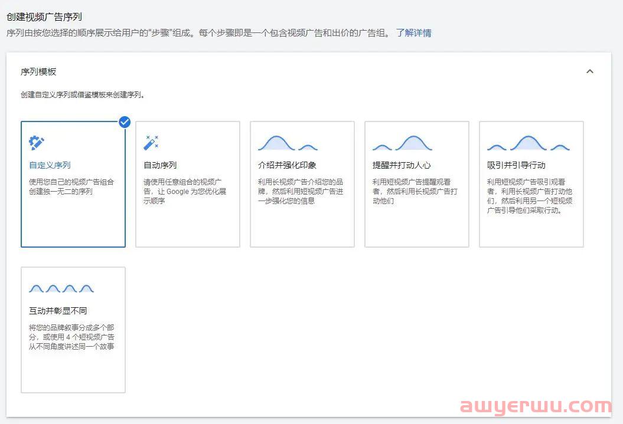Viewport: 623px width, 424px height.
Task: Click the 自动序列 description about Google optimizing order
Action: 185,192
